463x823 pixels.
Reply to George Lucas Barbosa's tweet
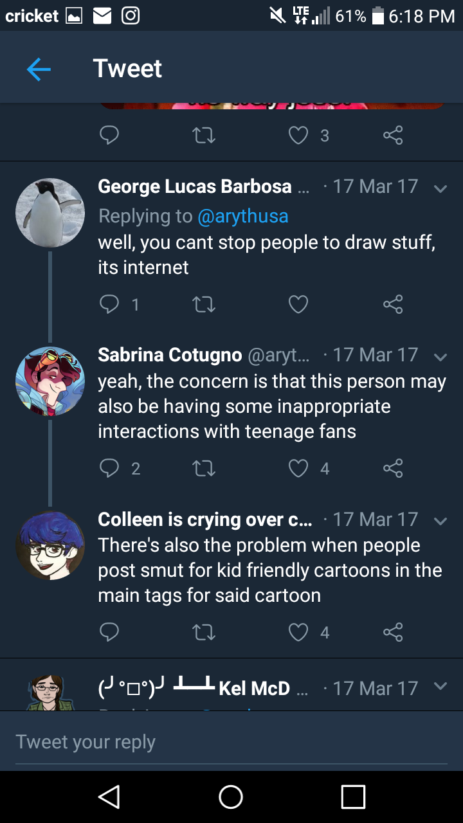[109, 304]
